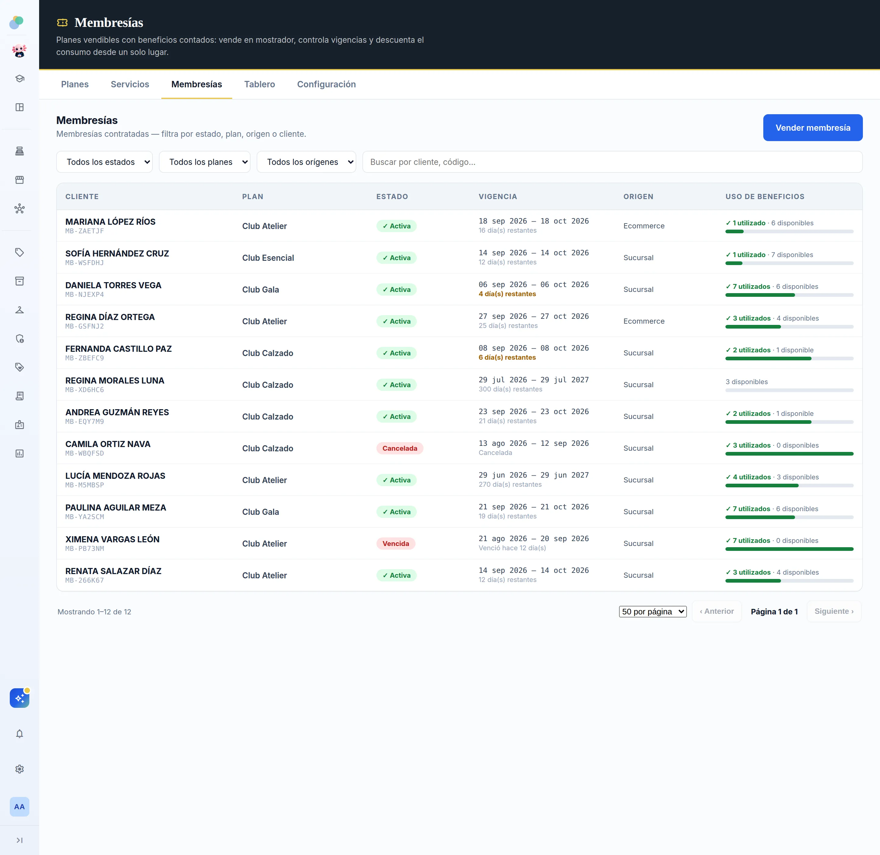
Task: Click the Vencida status badge
Action: pyautogui.click(x=395, y=544)
